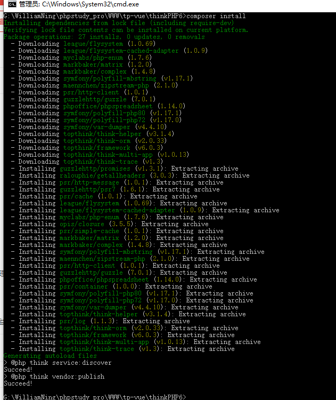Click the 'Installing maennchen/zipstream-php' line
This screenshot has height=400, width=336.
(x=130, y=259)
